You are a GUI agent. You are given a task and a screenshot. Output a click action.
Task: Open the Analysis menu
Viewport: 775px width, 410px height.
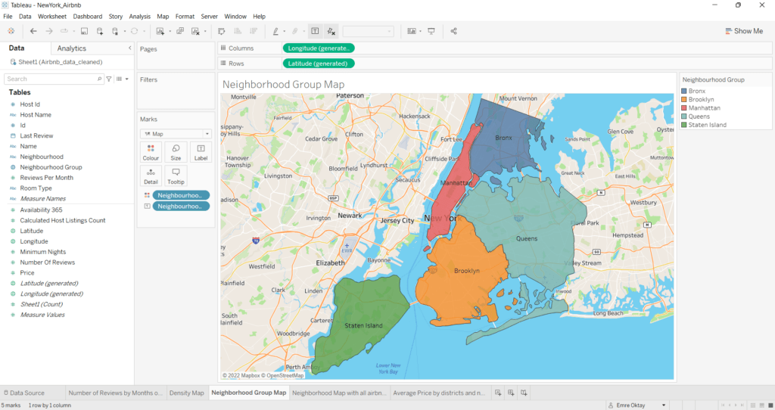[x=139, y=16]
